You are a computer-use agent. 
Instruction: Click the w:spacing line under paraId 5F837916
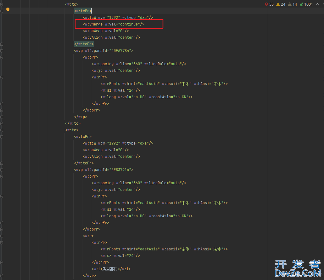click(x=139, y=183)
